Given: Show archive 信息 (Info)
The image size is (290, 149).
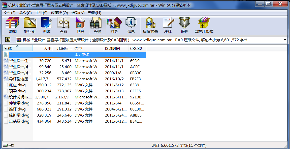Looking at the screenshot, I should pyautogui.click(x=131, y=25).
